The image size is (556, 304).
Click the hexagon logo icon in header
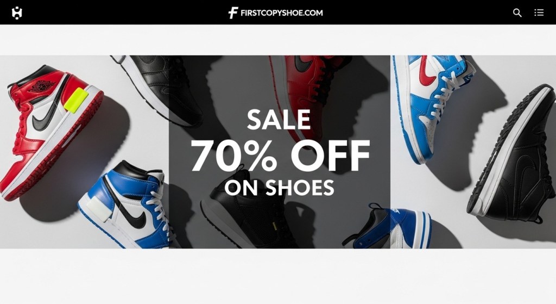click(17, 13)
